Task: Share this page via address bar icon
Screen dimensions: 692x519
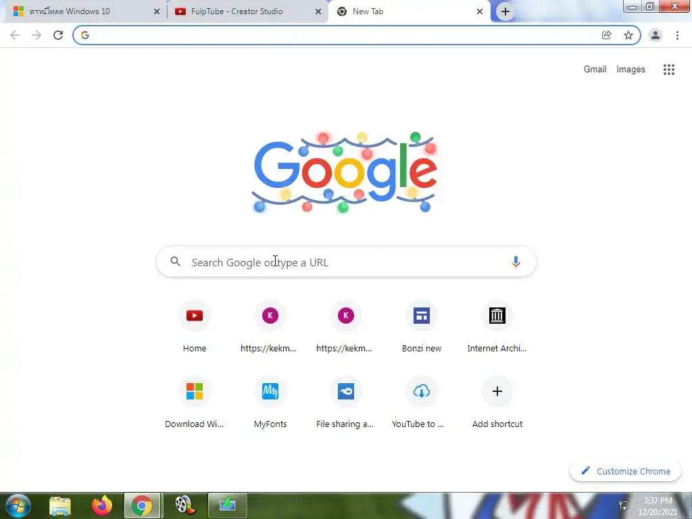Action: click(x=607, y=35)
